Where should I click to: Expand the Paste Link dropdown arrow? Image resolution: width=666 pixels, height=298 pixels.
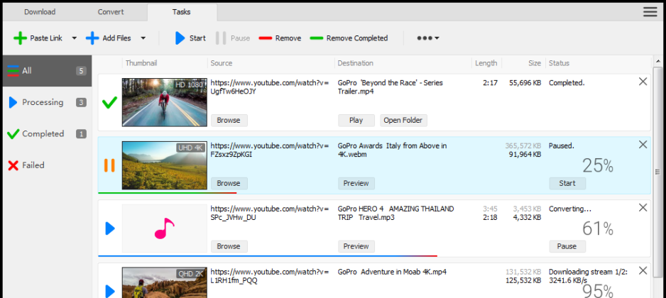[75, 38]
